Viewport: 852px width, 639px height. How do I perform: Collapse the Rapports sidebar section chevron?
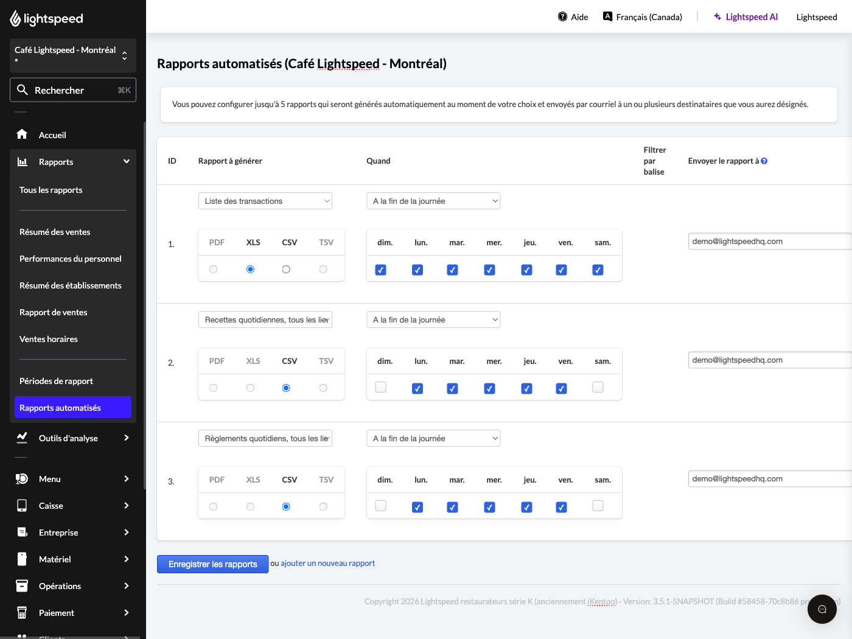[x=127, y=161]
